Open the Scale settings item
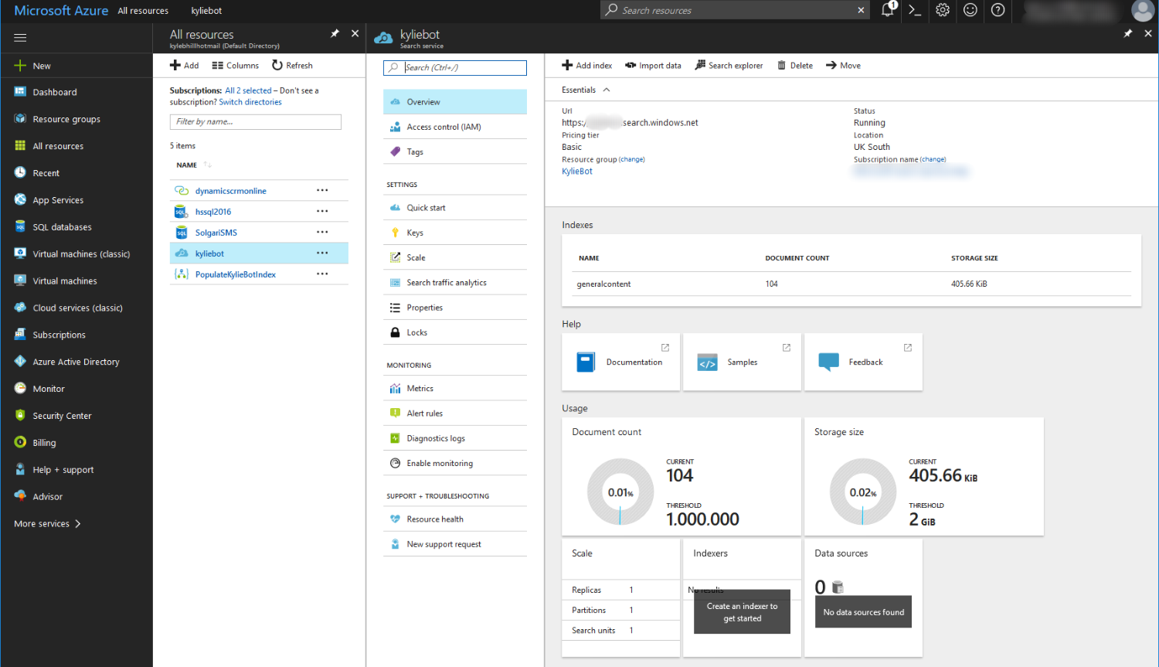Screen dimensions: 1159x667 455,257
